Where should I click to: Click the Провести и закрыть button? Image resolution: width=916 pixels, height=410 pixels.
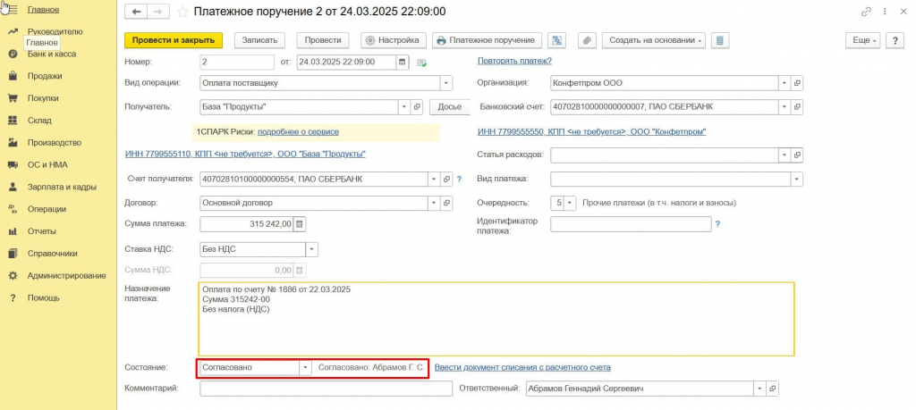click(174, 40)
